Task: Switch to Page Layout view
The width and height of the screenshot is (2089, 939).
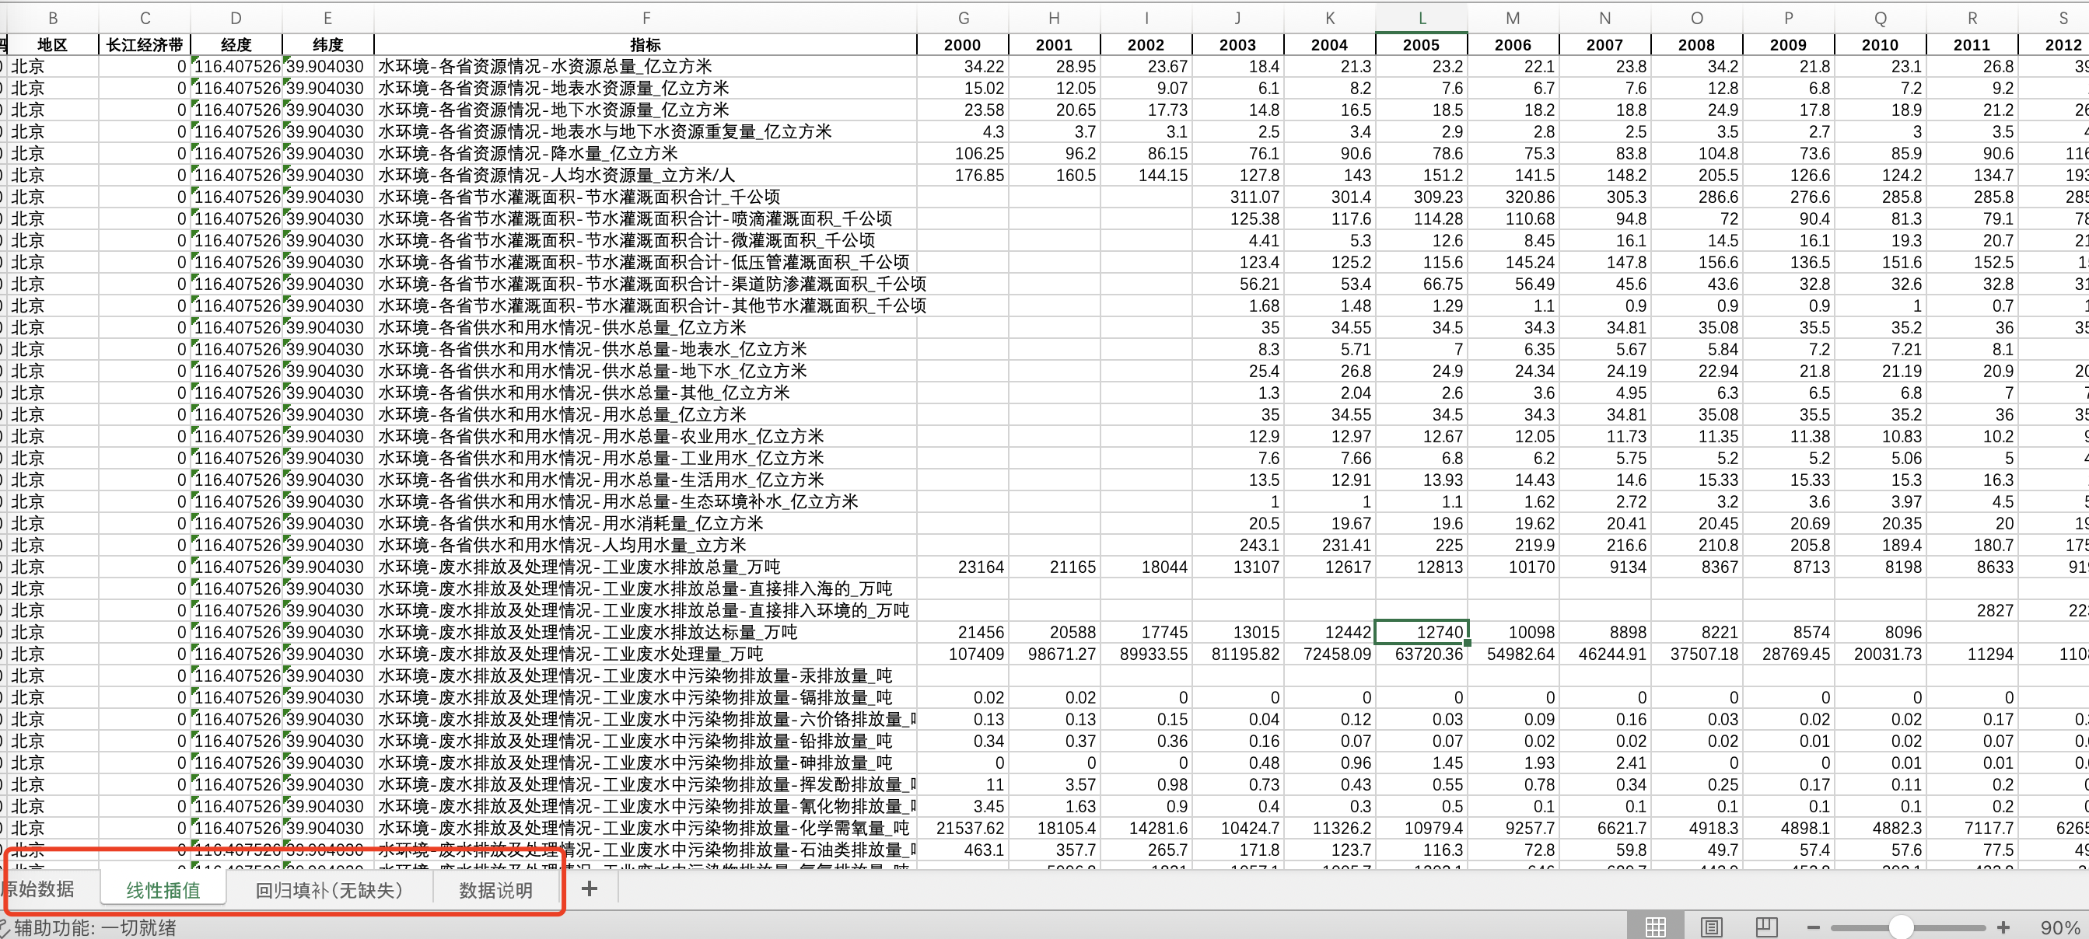Action: pyautogui.click(x=1711, y=927)
